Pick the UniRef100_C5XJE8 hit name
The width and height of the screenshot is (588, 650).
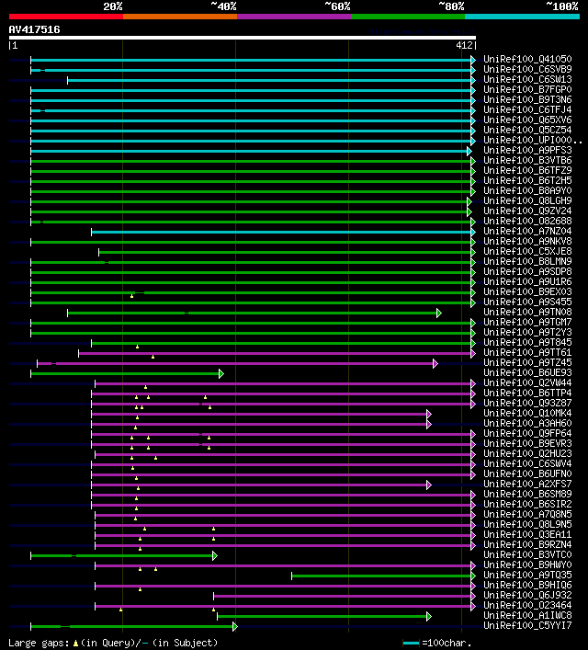527,252
